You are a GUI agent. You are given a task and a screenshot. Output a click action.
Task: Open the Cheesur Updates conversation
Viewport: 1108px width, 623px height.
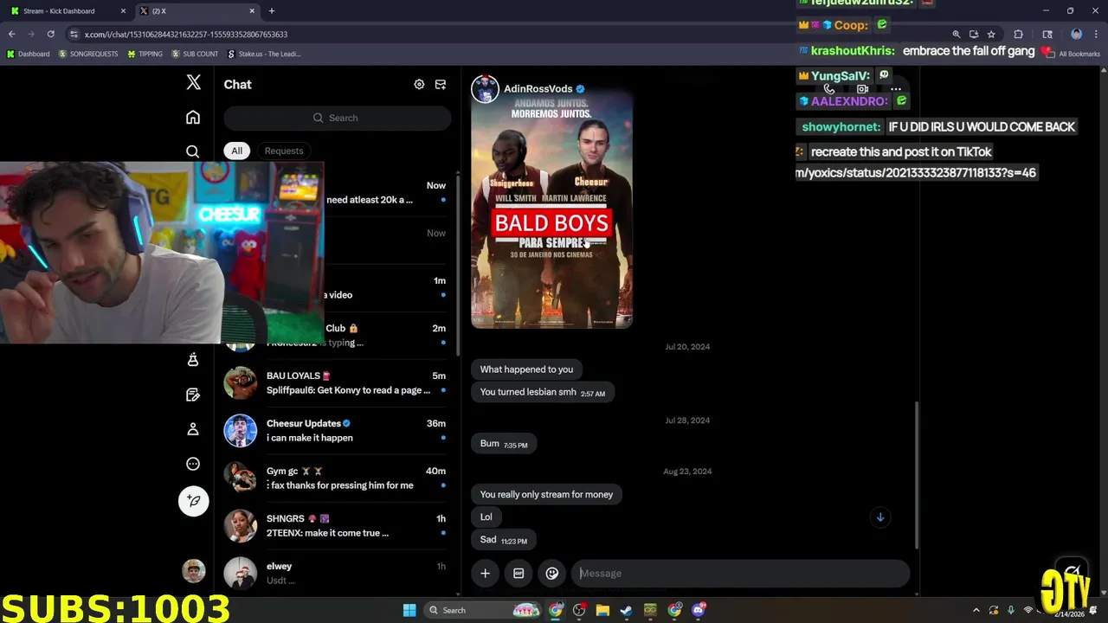pyautogui.click(x=336, y=430)
